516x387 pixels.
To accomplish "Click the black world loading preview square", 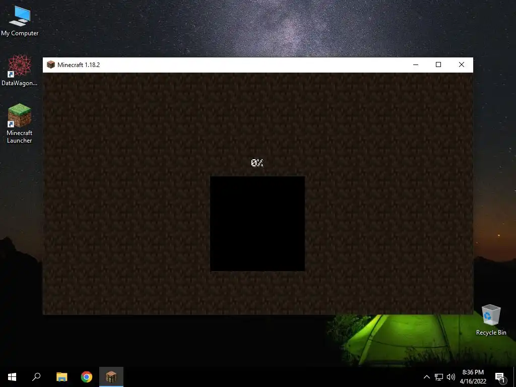I will 257,224.
